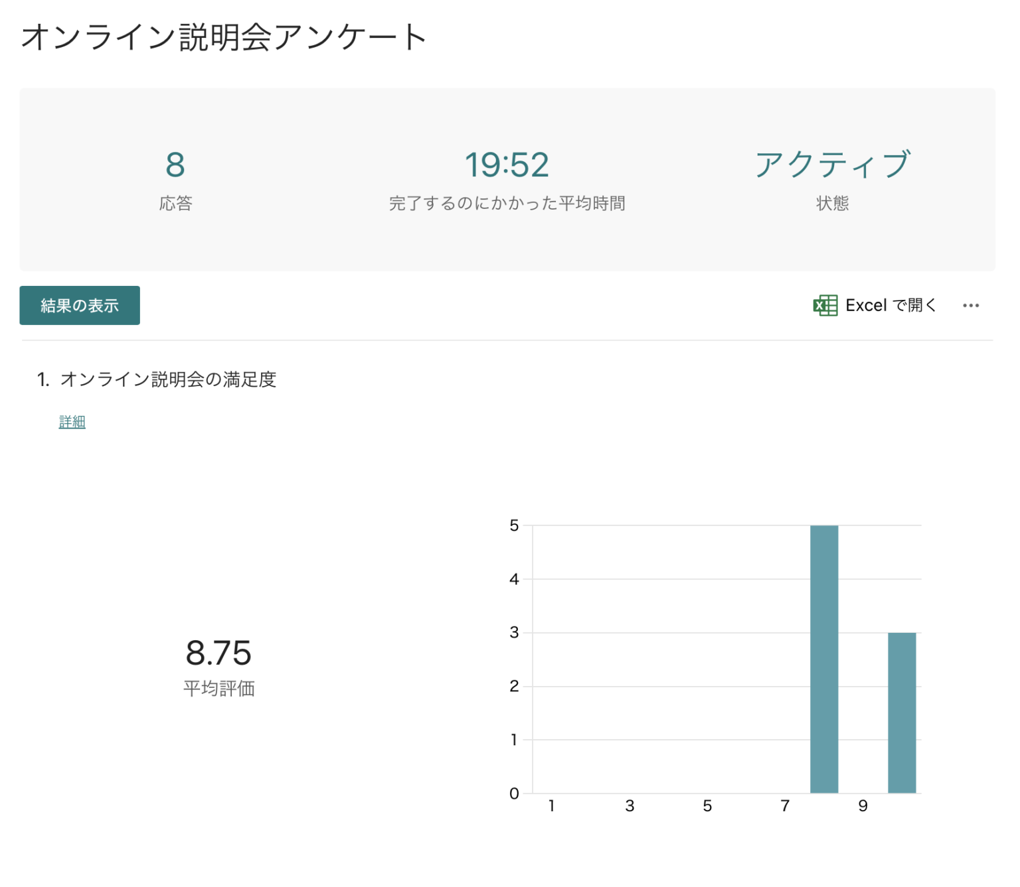Open the three-dot more options menu
1020x887 pixels.
tap(970, 305)
